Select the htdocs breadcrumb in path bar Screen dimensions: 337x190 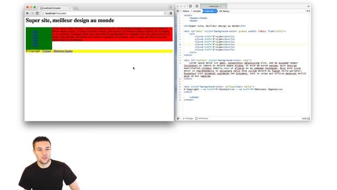pyautogui.click(x=186, y=11)
